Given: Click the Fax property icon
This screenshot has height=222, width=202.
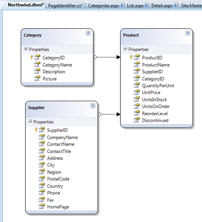Looking at the screenshot, I should pos(42,200).
